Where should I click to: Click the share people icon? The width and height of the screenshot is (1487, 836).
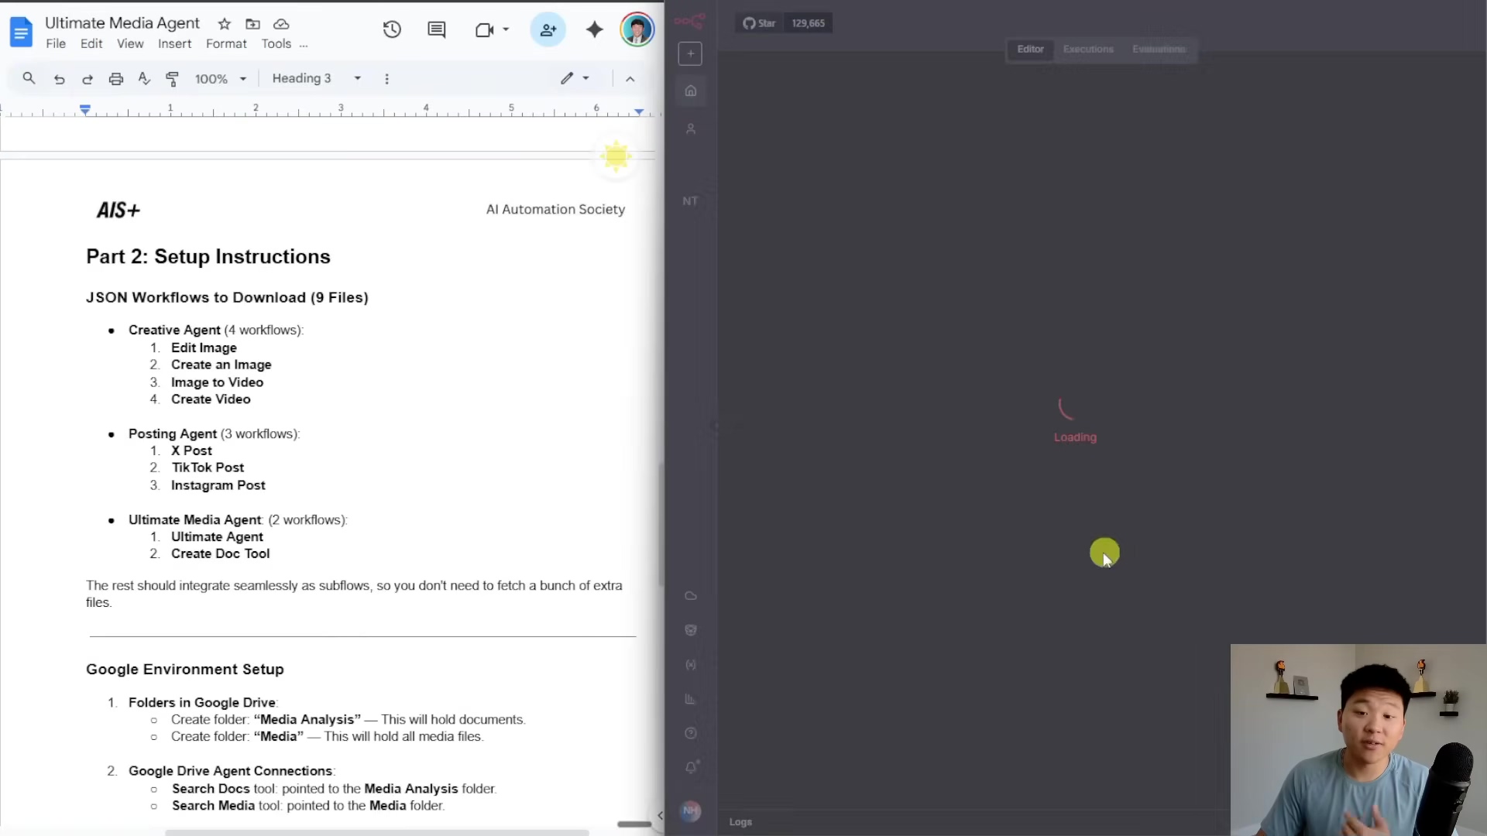(548, 30)
